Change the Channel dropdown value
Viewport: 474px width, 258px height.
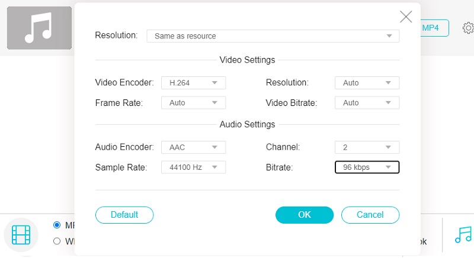click(x=367, y=147)
